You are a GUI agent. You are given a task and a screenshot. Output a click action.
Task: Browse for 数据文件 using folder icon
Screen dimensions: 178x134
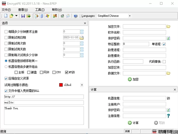pyautogui.click(x=168, y=73)
